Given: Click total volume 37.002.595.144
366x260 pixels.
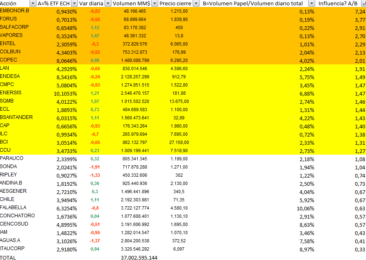Looking at the screenshot, I should click(139, 258).
